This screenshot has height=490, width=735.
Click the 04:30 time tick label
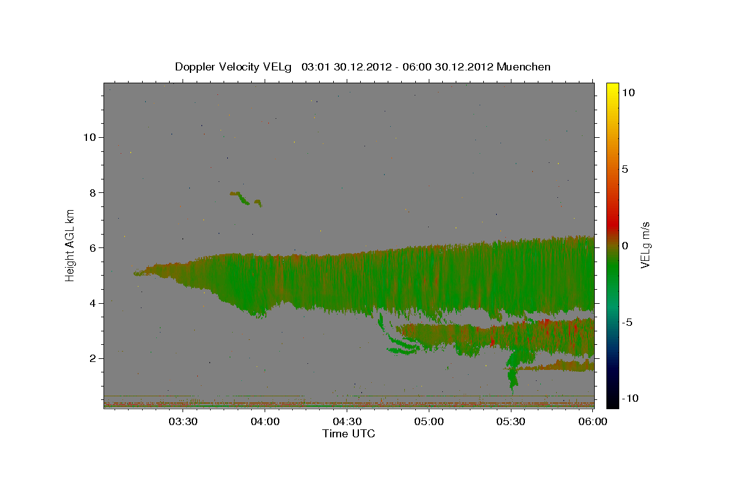tap(347, 421)
